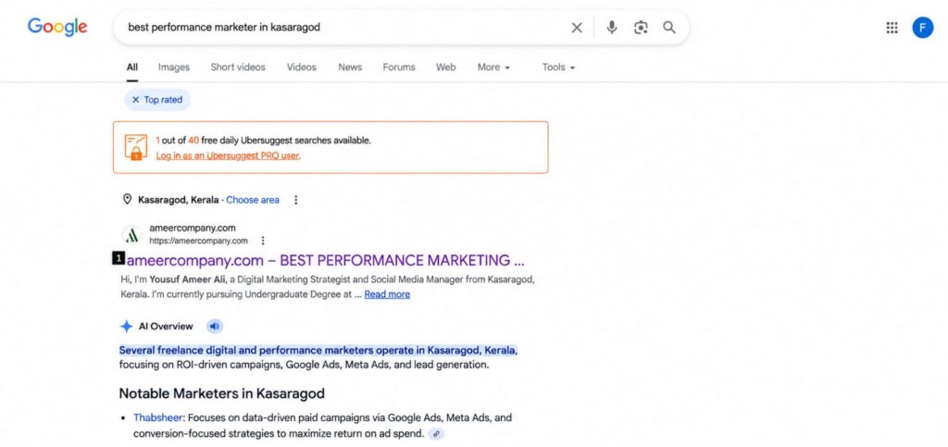Switch to the News tab
The height and width of the screenshot is (447, 948).
pos(350,67)
